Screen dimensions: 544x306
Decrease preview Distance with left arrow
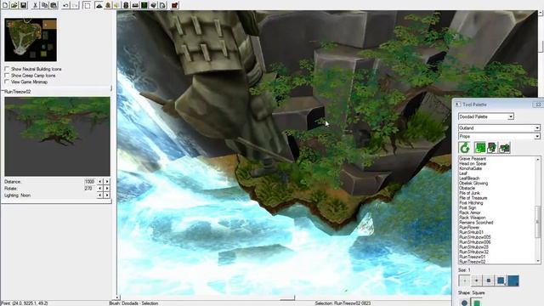100,181
